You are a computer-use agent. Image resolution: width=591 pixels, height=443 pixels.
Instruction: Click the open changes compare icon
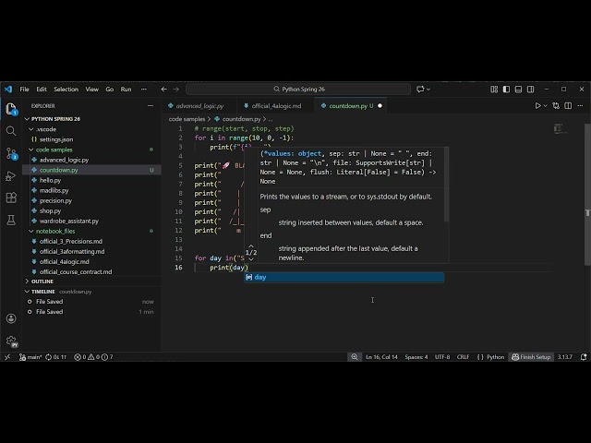tap(556, 106)
